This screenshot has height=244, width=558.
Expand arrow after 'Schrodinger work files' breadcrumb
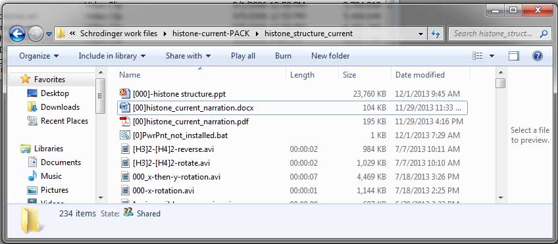(165, 34)
